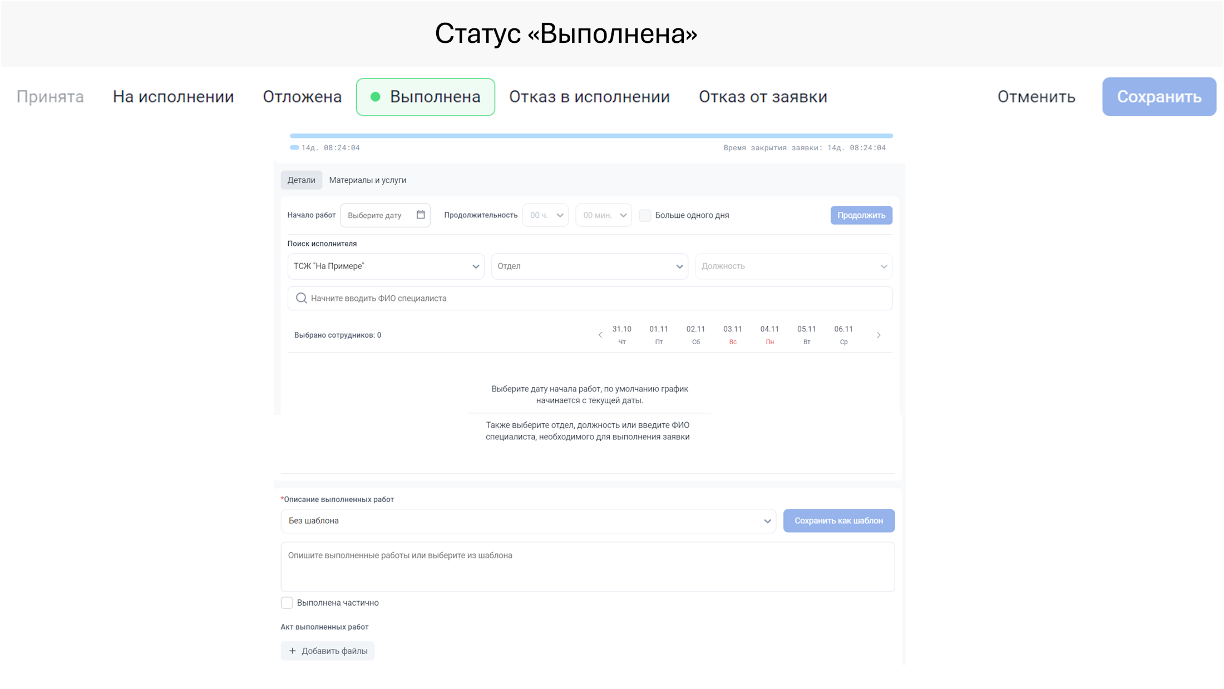The image size is (1224, 689).
Task: Click the completed works description text area
Action: [x=588, y=567]
